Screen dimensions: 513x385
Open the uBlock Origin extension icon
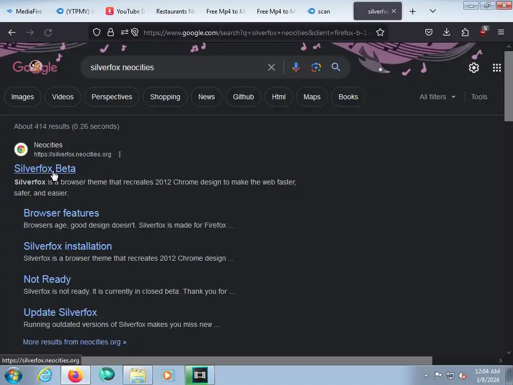click(483, 32)
